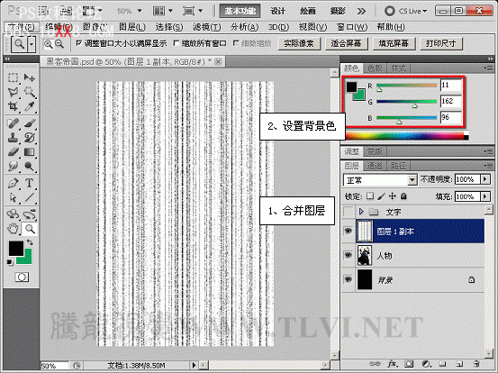Open the 窗口(W) menu
This screenshot has width=498, height=373.
[x=352, y=27]
